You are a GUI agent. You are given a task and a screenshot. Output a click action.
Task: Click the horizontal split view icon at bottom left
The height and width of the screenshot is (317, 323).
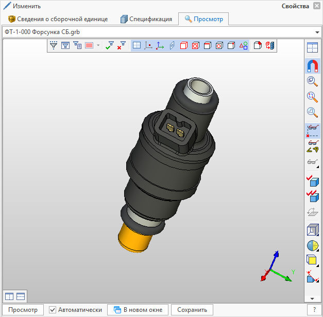coord(21,296)
